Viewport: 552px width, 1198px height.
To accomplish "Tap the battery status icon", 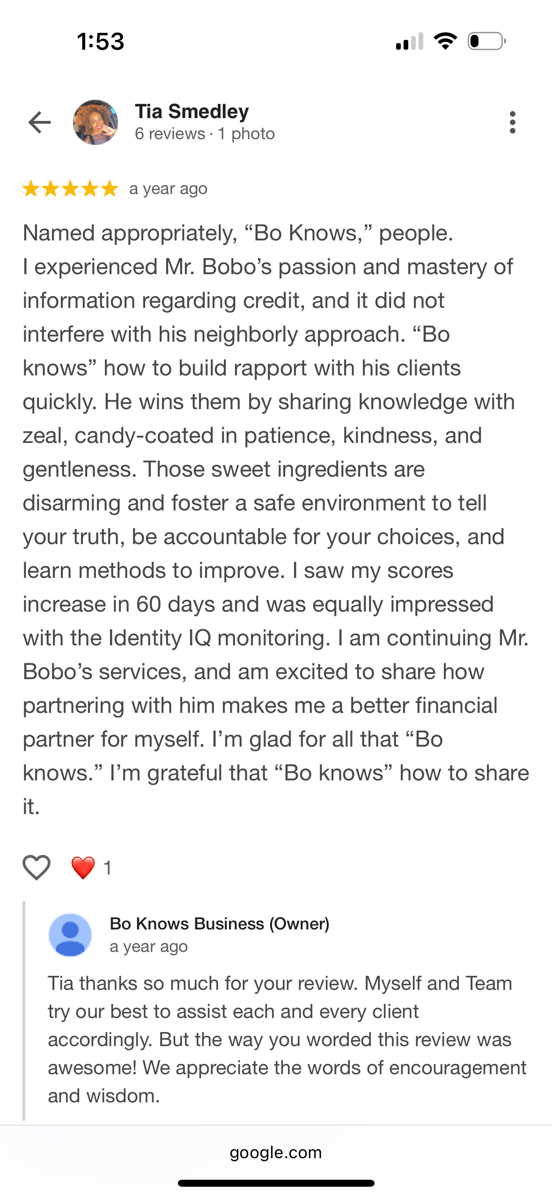I will [x=486, y=41].
